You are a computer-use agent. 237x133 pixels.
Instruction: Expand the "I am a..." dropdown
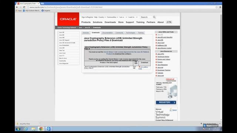coord(123,17)
